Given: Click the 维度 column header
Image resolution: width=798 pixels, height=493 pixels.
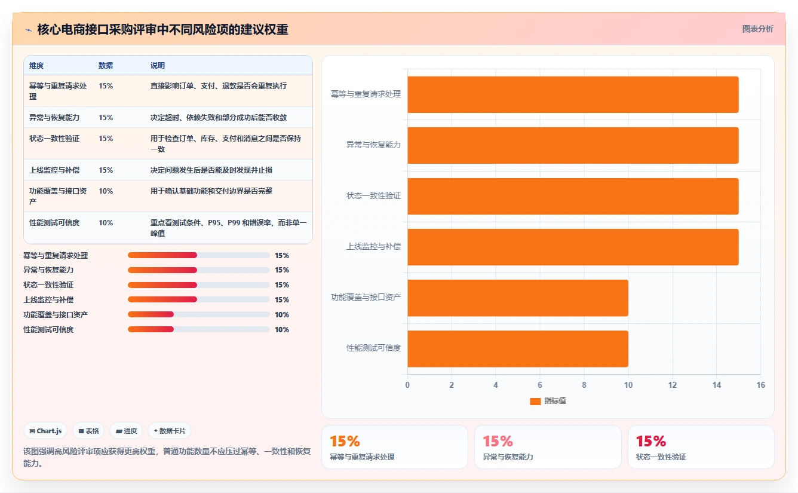Looking at the screenshot, I should tap(36, 65).
